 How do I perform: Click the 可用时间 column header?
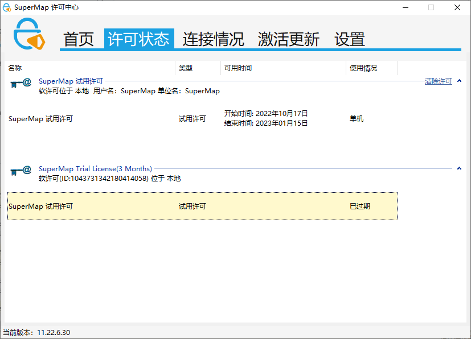point(238,68)
